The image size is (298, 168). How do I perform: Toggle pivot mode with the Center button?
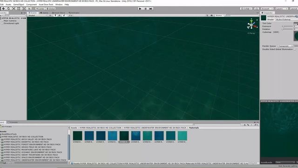[40, 9]
